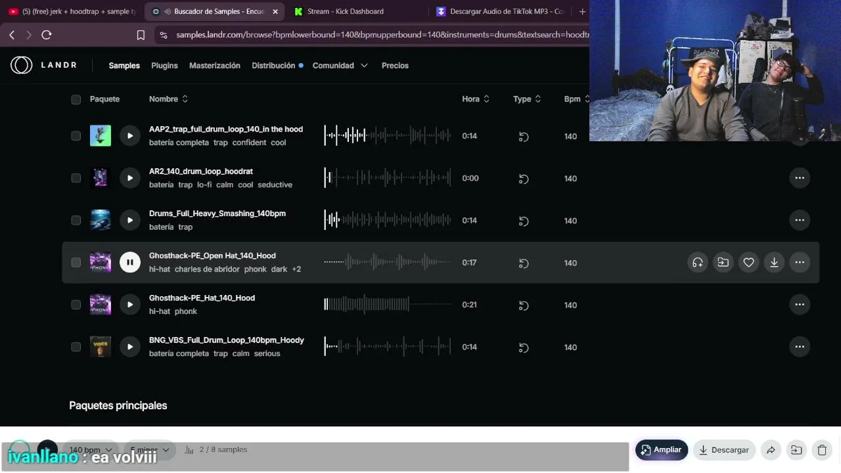The width and height of the screenshot is (841, 473).
Task: Share the selected samples with the arrow icon
Action: click(x=771, y=450)
